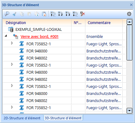Screen dimensions: 135x123
Task: Click the scrollbar up arrow
Action: point(129,22)
